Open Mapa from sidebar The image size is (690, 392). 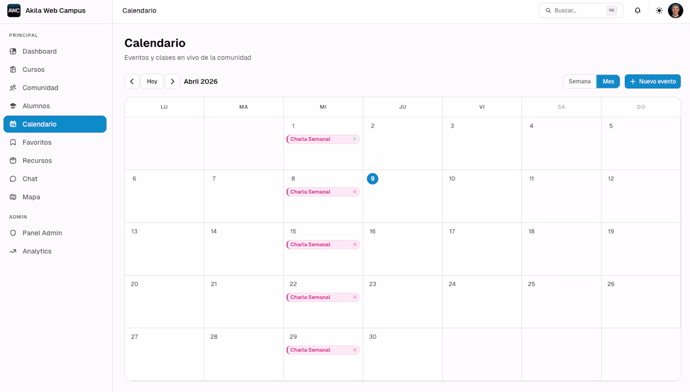coord(31,197)
